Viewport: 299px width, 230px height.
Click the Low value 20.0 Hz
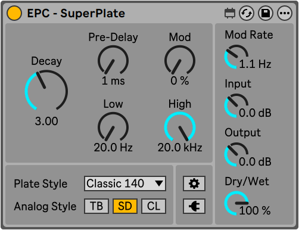pyautogui.click(x=113, y=148)
